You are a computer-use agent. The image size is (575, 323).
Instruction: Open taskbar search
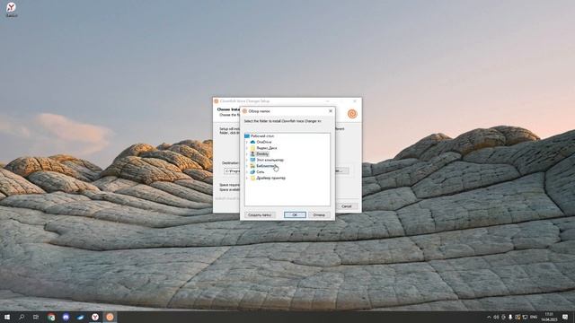tap(22, 317)
